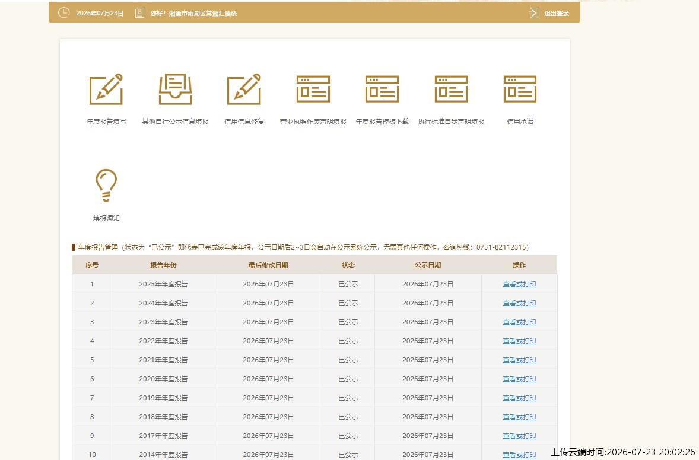Open the 年度报告模板下载 icon
Viewport: 699px width, 460px height.
point(382,89)
